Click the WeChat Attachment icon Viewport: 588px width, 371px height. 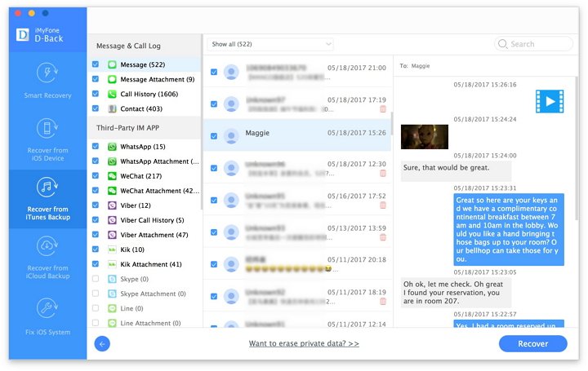[112, 191]
